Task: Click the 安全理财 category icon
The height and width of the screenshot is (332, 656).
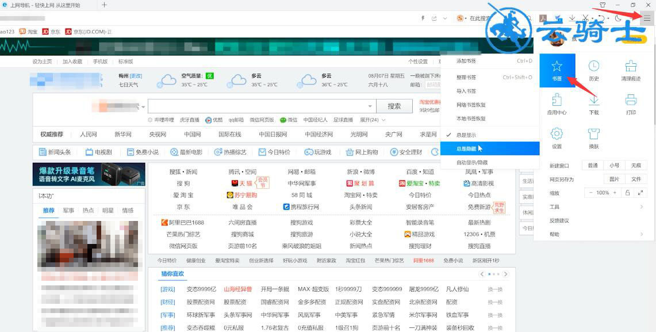Action: coord(394,152)
